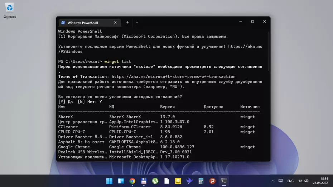Switch the ENG input language indicator
333x187 pixels.
tap(290, 181)
